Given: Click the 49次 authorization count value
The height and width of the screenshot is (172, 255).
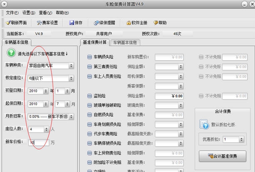Looking at the screenshot, I should coord(177,34).
